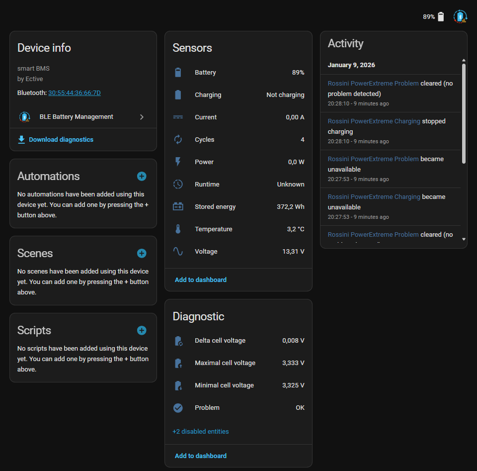
Task: Open the Bluetooth address link
Action: coord(75,93)
